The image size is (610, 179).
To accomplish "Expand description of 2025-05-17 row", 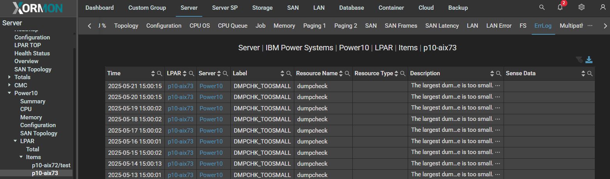I will click(x=497, y=130).
